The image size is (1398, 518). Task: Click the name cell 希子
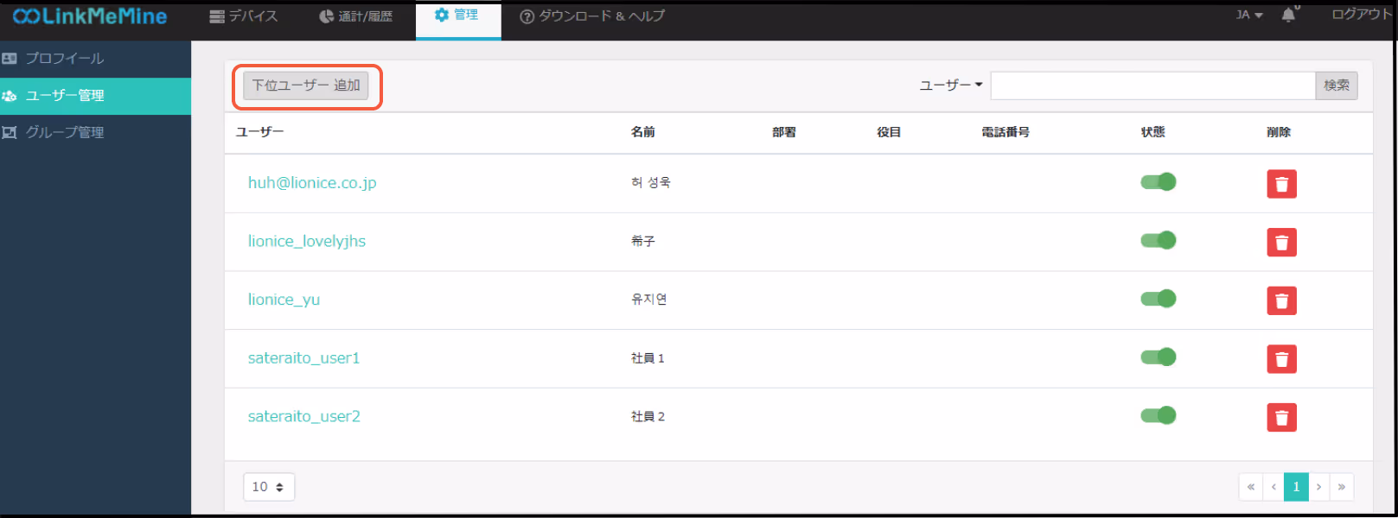(642, 241)
